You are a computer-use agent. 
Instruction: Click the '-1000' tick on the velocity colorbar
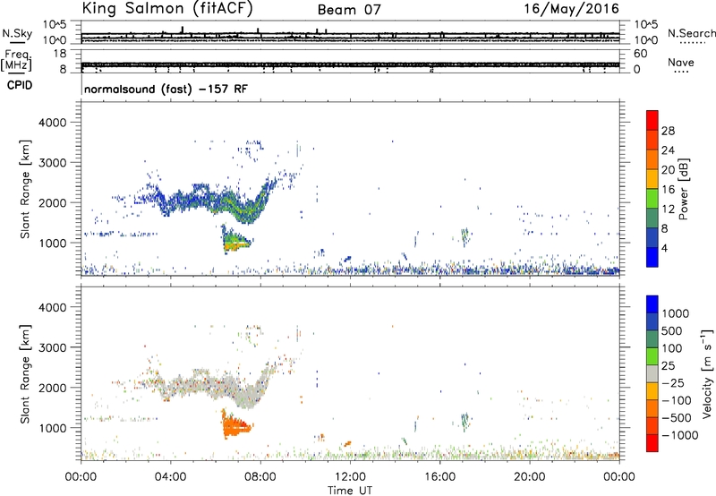pos(680,435)
